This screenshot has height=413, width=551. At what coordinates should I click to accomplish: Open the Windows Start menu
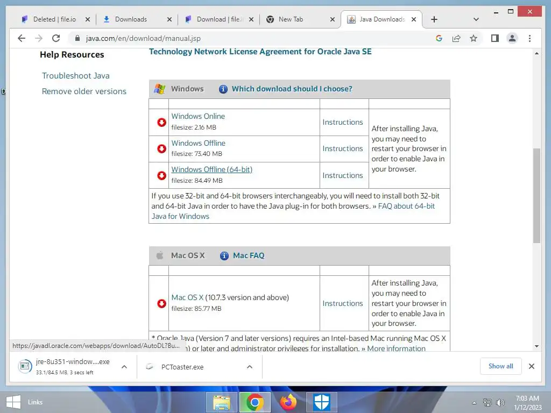point(13,402)
